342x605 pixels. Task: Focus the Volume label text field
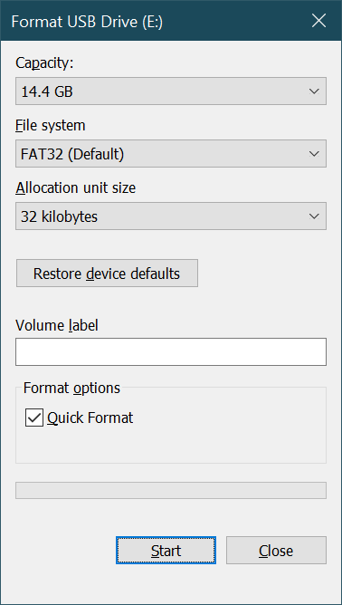click(171, 352)
